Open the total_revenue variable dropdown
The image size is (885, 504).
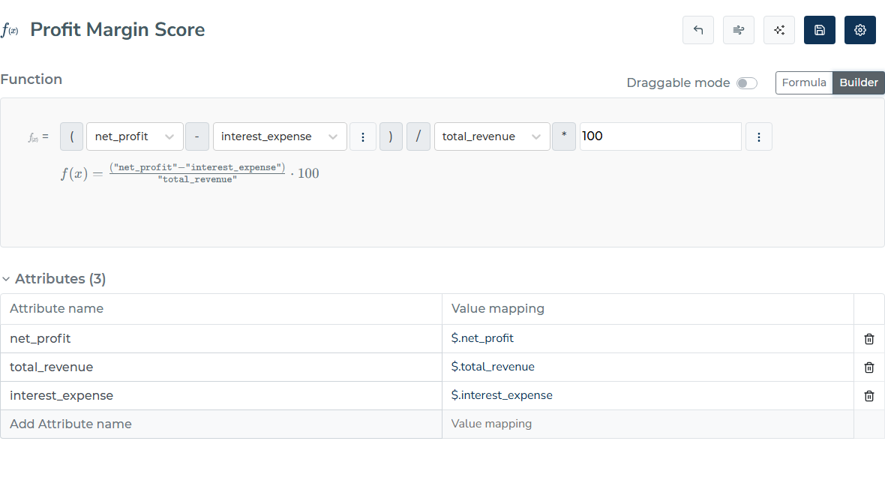pos(492,136)
